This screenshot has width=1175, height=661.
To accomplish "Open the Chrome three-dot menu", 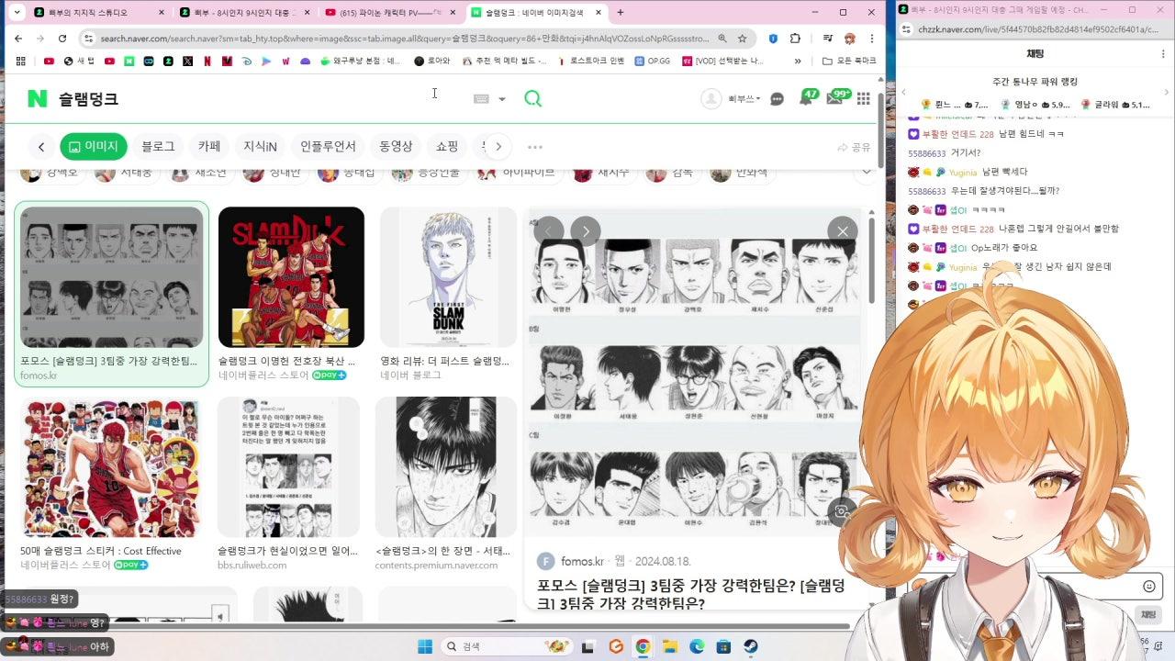I will 872,39.
